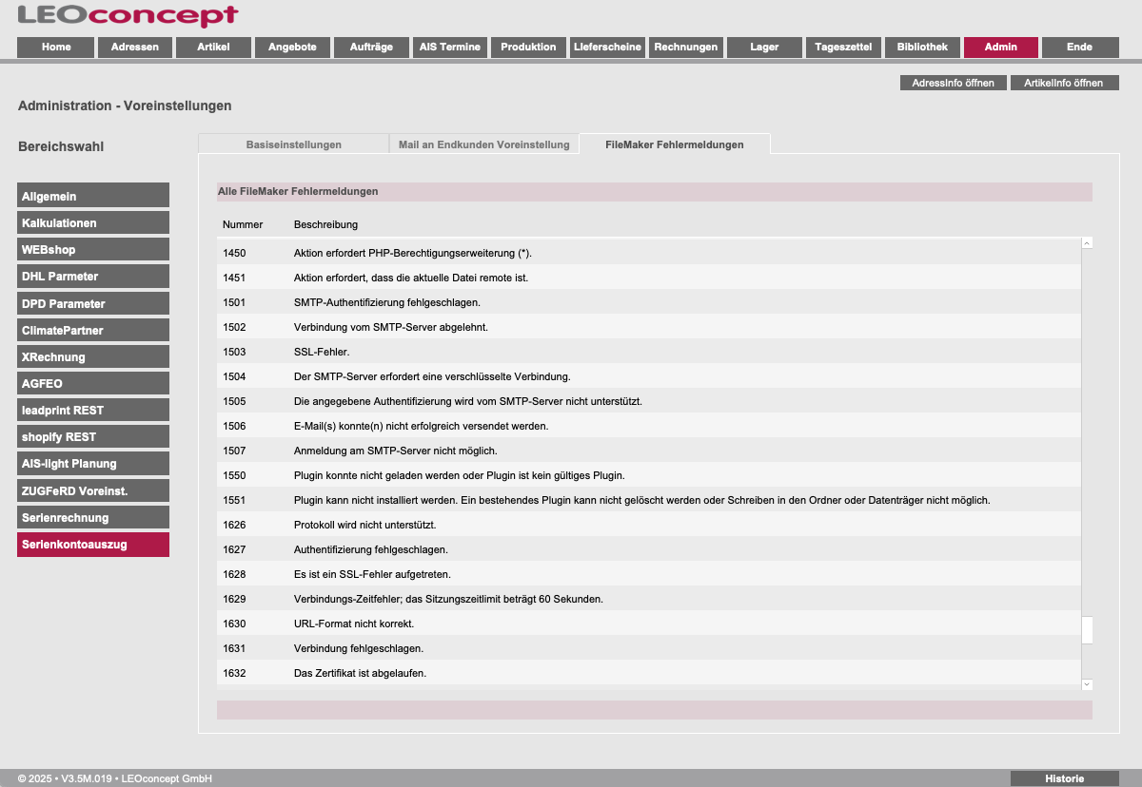Select Serienkontoauszug in the sidebar
1142x787 pixels.
pyautogui.click(x=93, y=545)
